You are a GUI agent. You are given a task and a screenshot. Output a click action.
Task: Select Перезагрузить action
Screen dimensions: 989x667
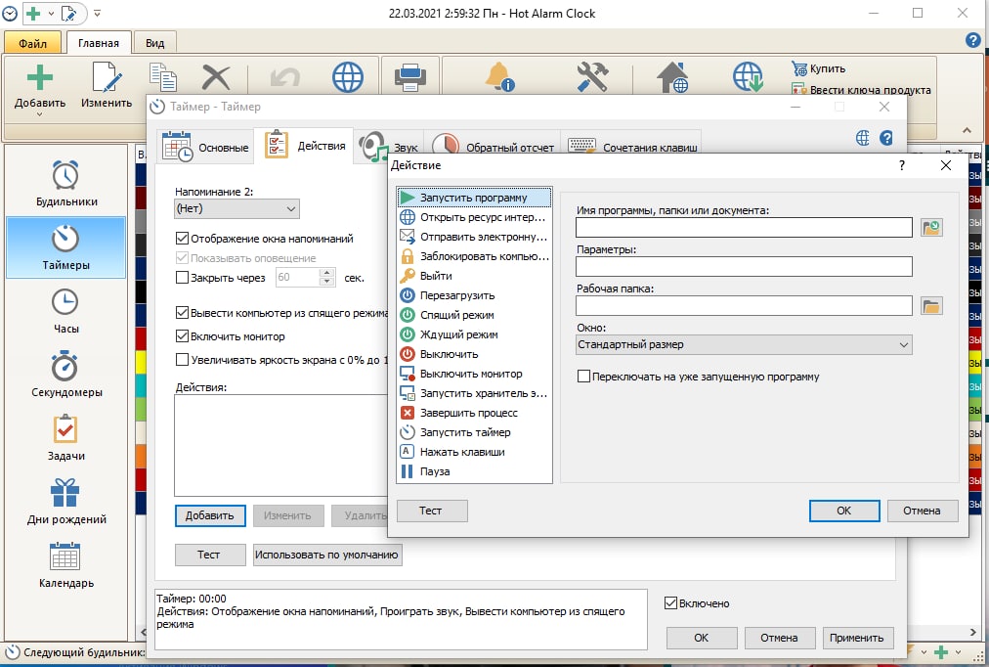(x=474, y=295)
